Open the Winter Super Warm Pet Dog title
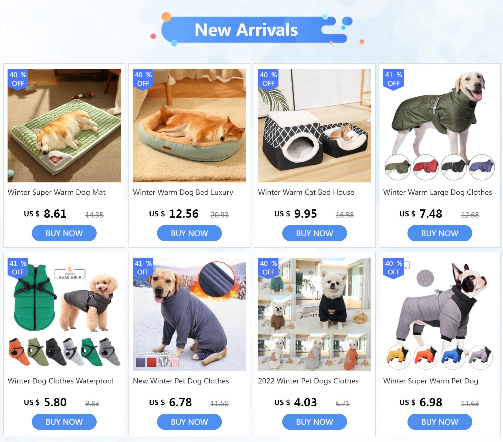The width and height of the screenshot is (503, 442). coord(431,381)
